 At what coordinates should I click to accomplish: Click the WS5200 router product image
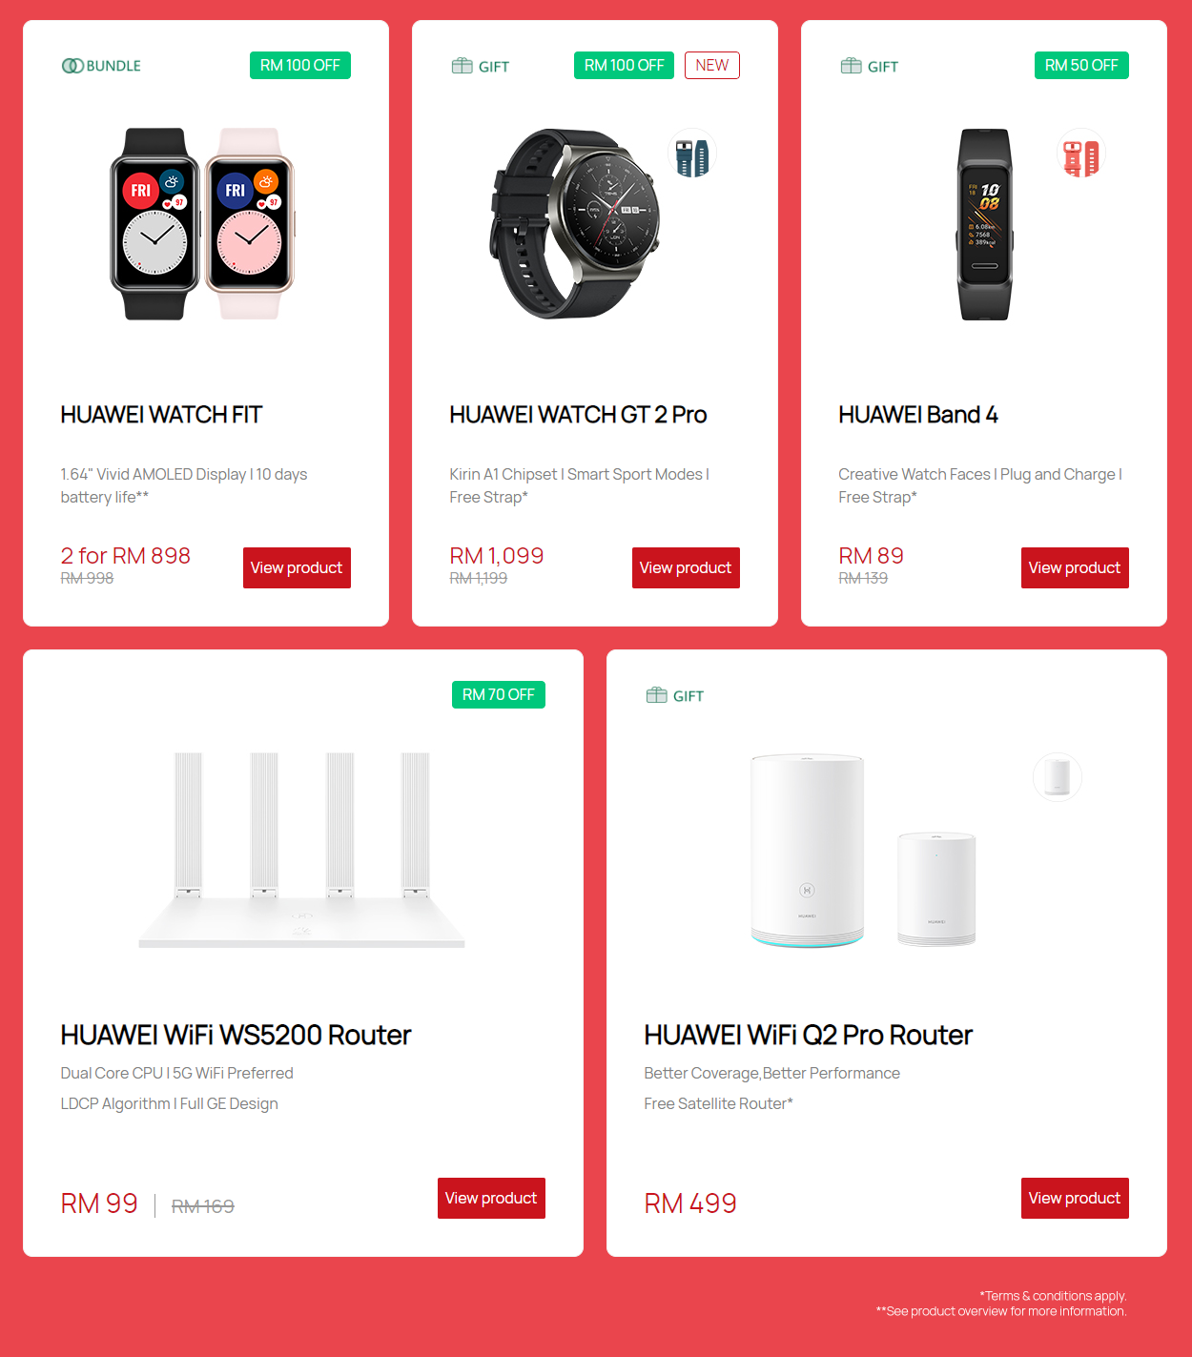pyautogui.click(x=301, y=850)
